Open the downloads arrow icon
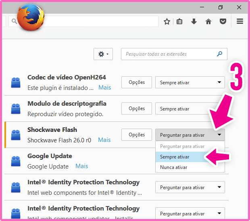Screen dimensions: 250x221 point(194,21)
